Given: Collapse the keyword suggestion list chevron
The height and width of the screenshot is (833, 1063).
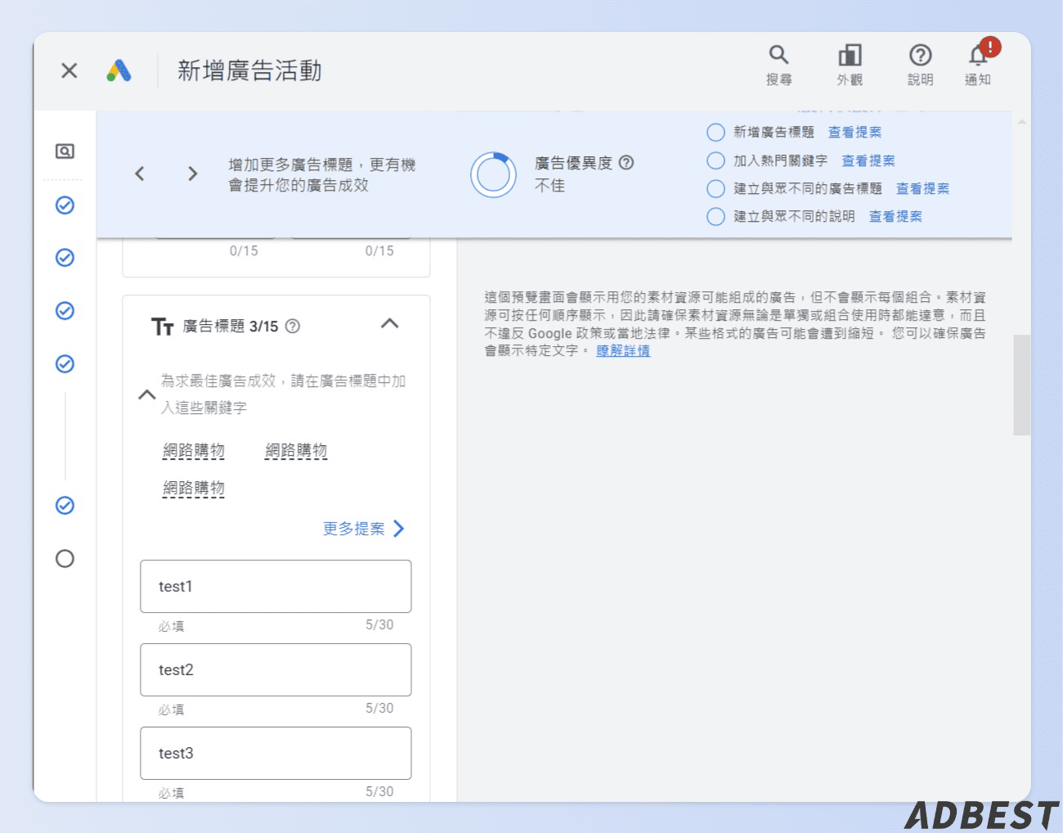Looking at the screenshot, I should pos(147,395).
